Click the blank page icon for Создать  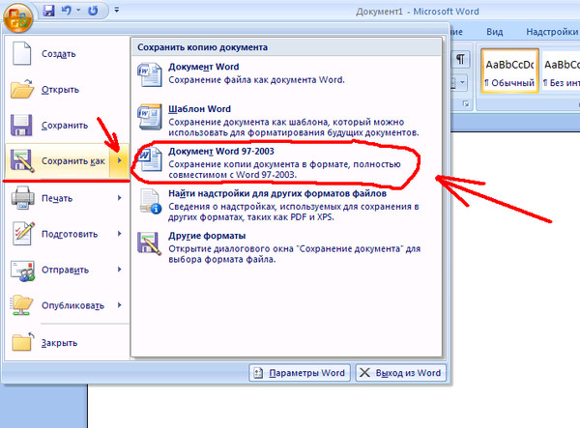pyautogui.click(x=22, y=53)
